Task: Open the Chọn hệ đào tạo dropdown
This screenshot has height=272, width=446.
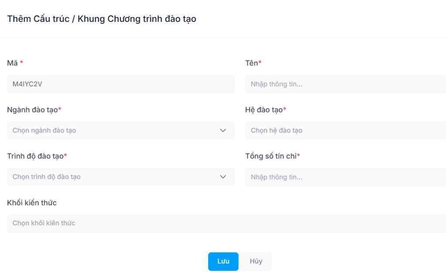Action: coord(345,131)
